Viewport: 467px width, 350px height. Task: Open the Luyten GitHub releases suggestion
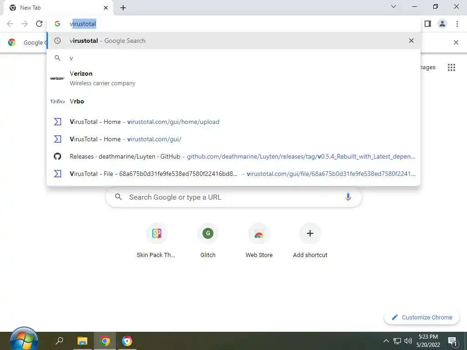pyautogui.click(x=233, y=156)
